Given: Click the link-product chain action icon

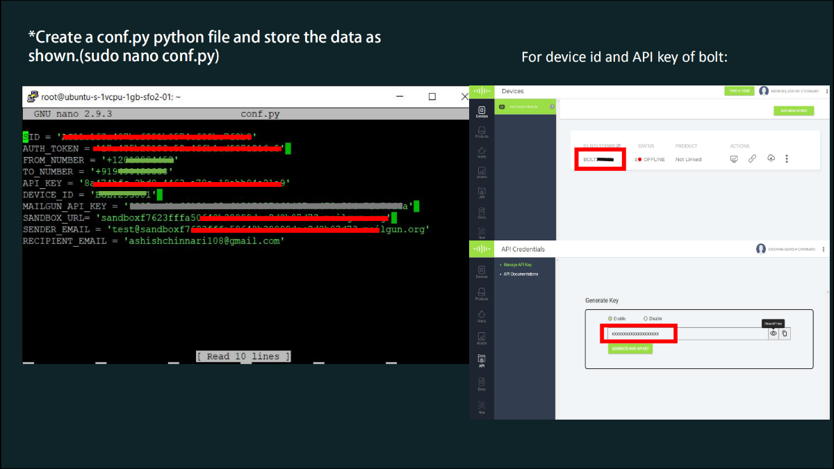Looking at the screenshot, I should [752, 159].
